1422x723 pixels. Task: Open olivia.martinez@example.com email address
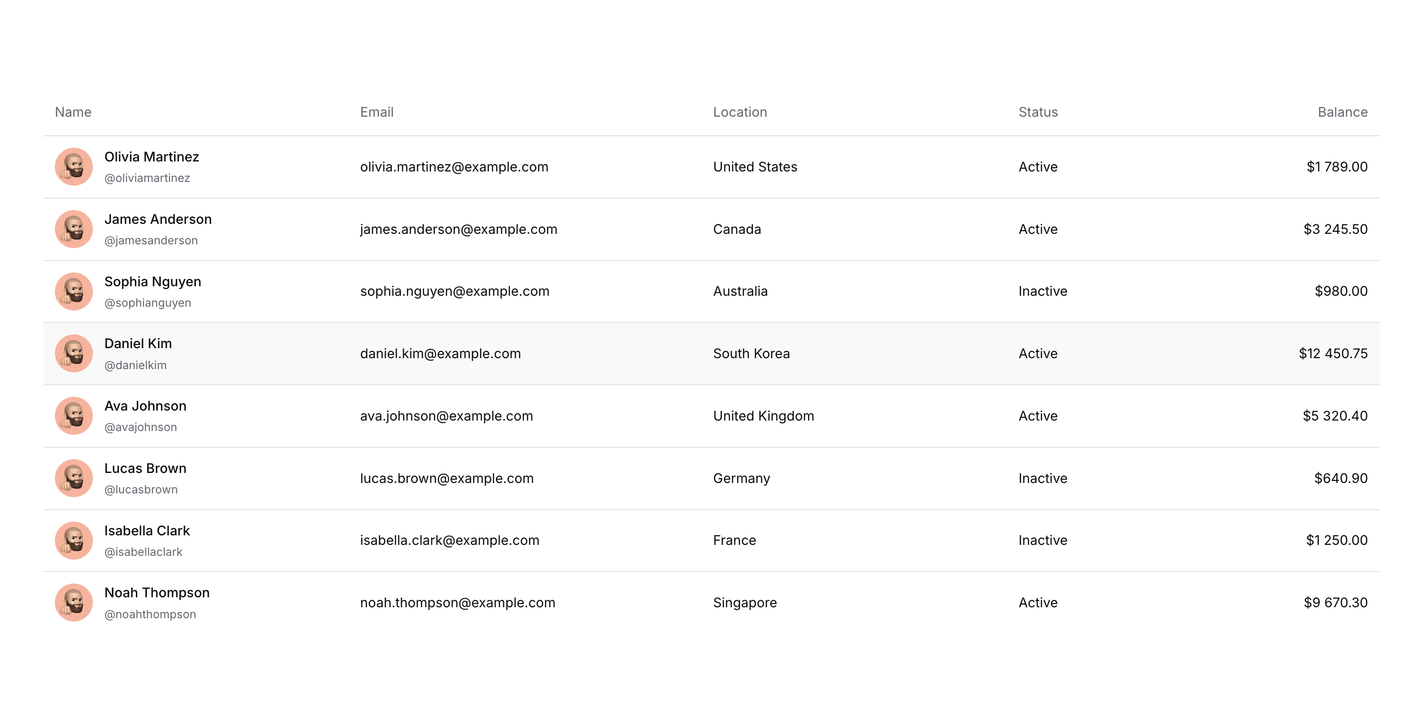click(x=454, y=167)
